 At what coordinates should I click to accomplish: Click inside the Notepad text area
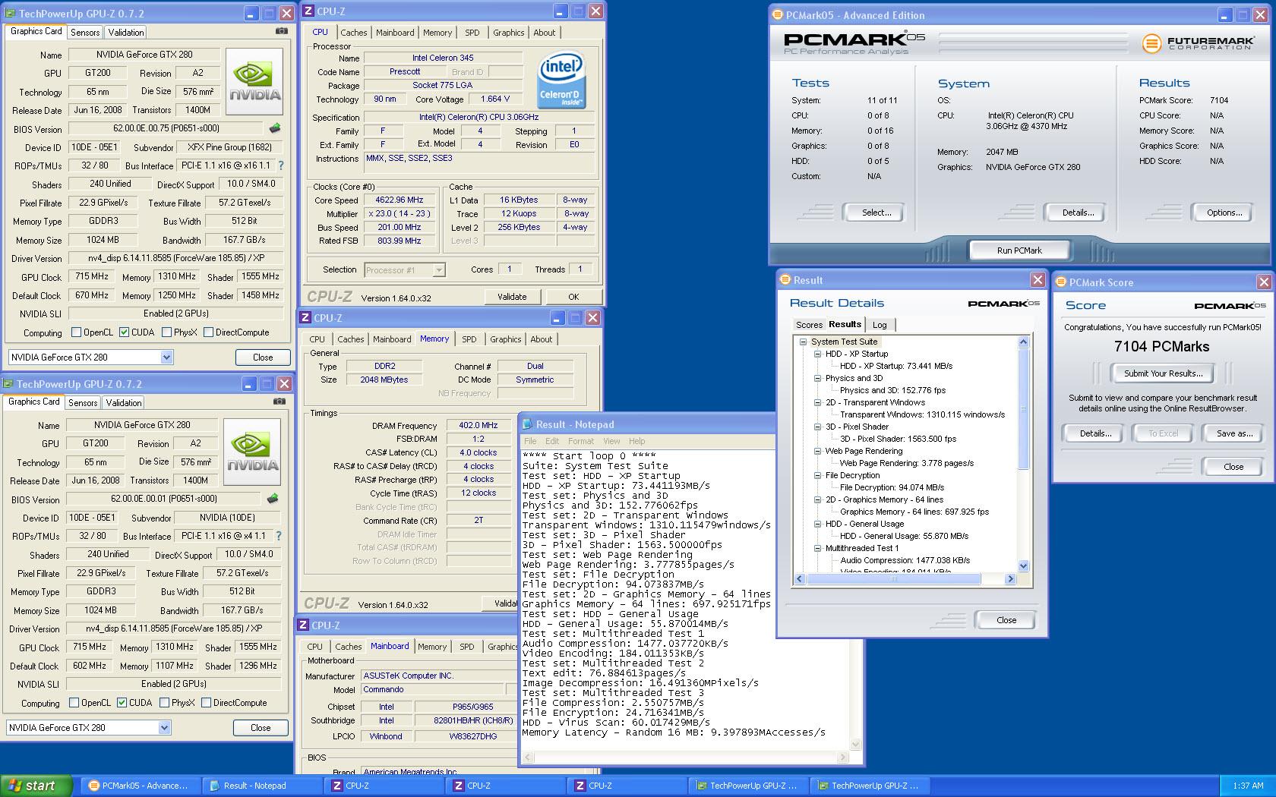[x=685, y=600]
